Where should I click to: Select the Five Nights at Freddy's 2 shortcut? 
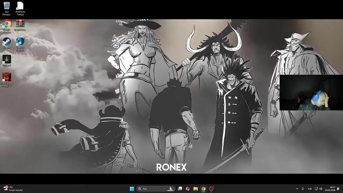[7, 80]
